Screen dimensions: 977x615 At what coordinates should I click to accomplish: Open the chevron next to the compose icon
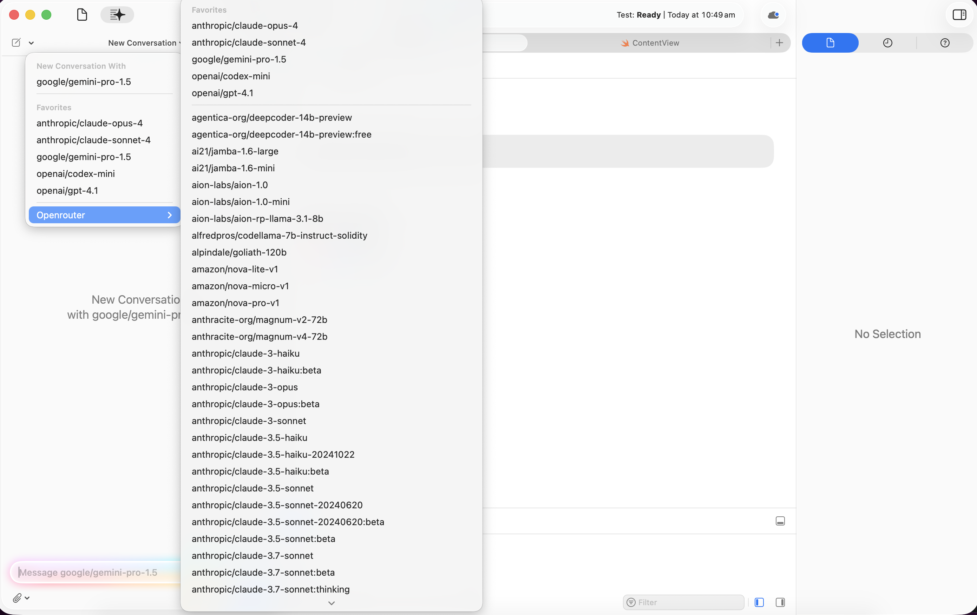tap(31, 42)
